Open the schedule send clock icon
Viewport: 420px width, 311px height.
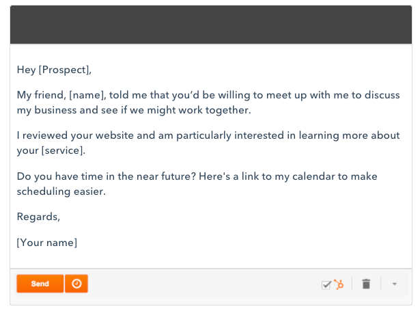pyautogui.click(x=76, y=284)
